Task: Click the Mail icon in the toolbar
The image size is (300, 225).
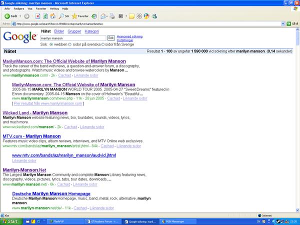Action: 102,16
